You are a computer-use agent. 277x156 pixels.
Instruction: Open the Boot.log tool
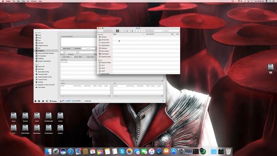coord(41,69)
